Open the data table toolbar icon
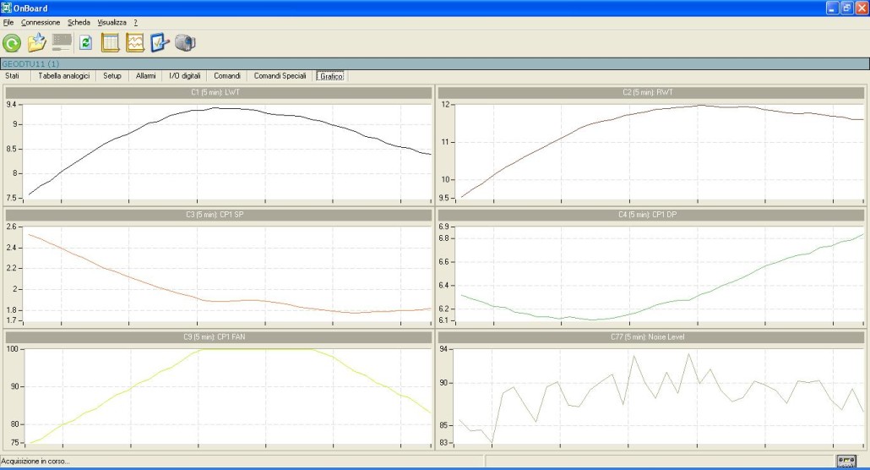 (x=111, y=43)
